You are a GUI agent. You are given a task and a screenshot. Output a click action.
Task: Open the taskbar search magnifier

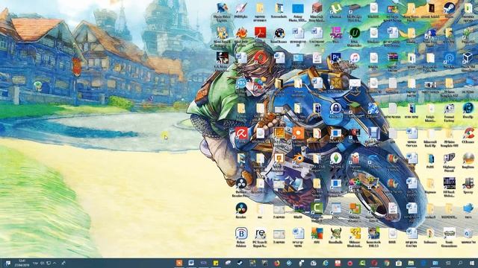(460, 263)
